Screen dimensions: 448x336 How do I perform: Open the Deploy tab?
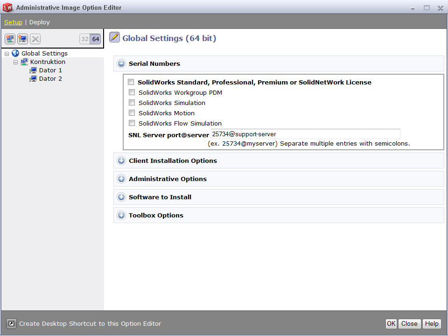[x=39, y=22]
